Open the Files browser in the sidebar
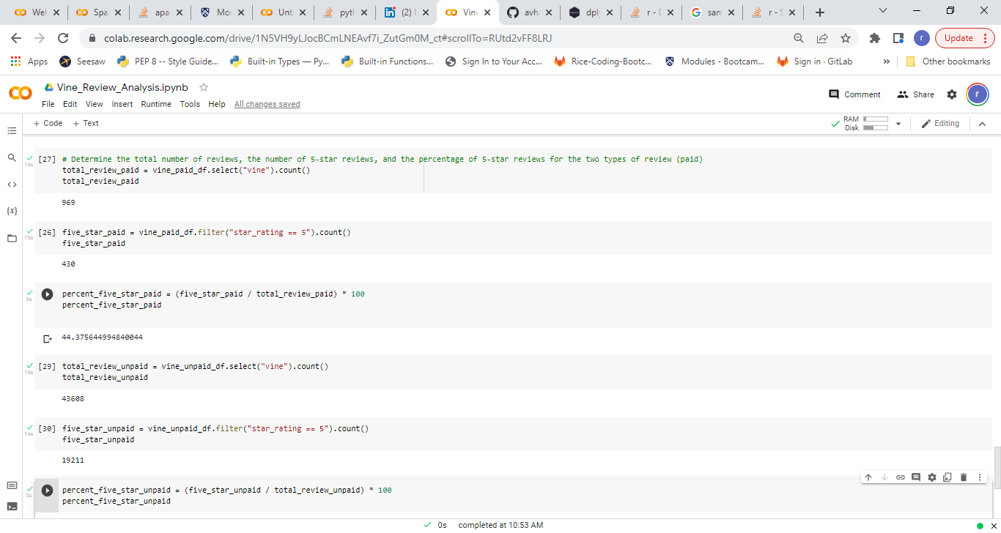The width and height of the screenshot is (1001, 533). point(12,238)
